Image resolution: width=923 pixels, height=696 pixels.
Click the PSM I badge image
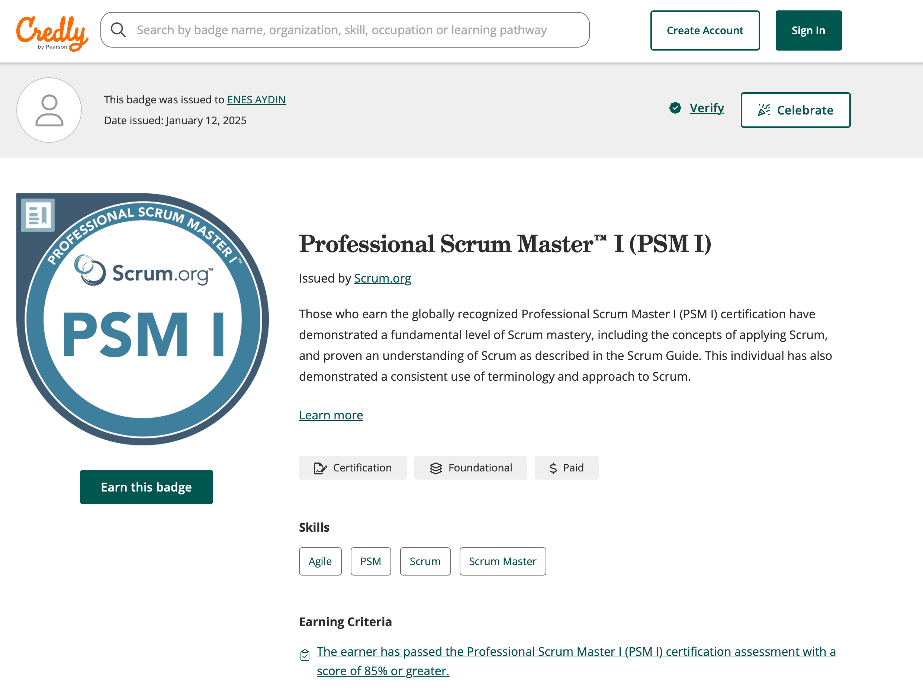coord(143,319)
